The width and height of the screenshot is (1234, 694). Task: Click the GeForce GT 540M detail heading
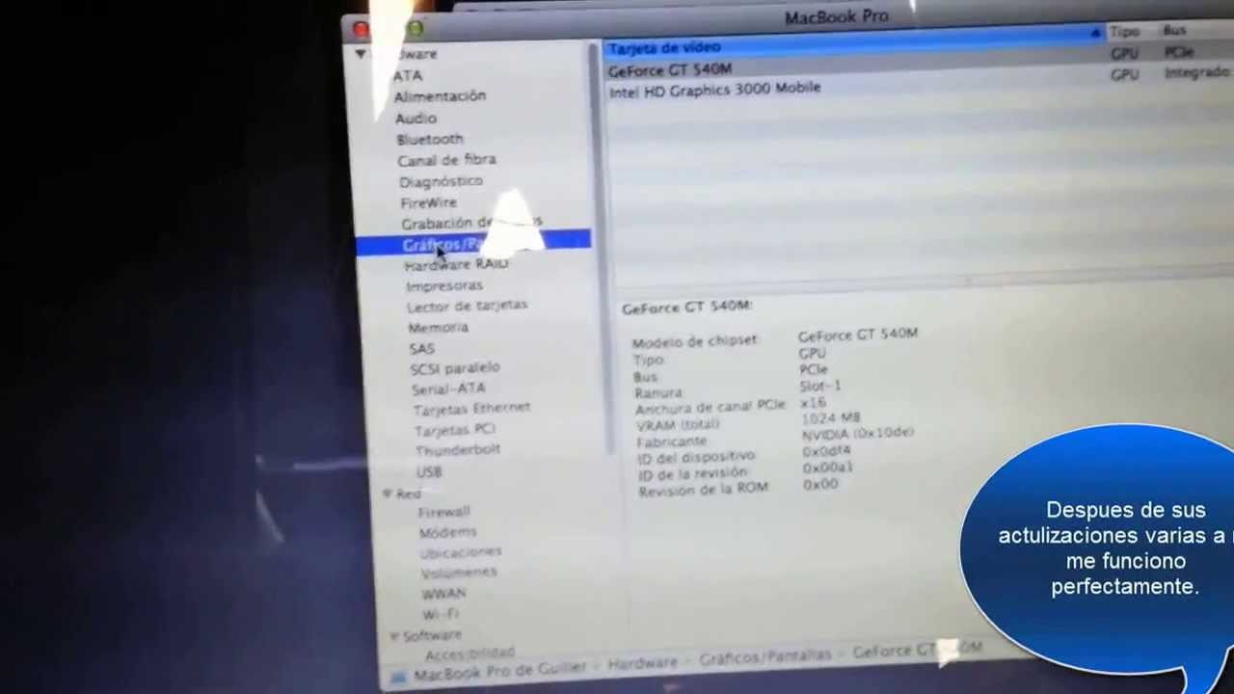tap(686, 307)
